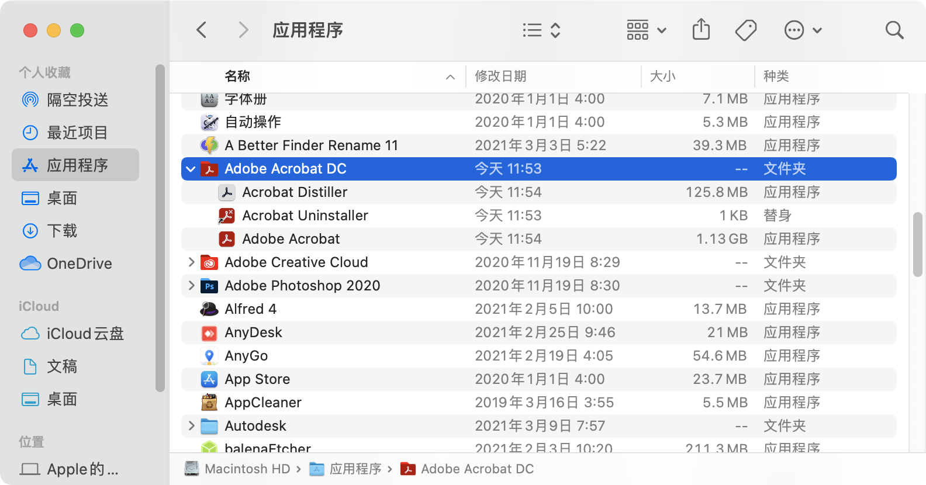The width and height of the screenshot is (926, 485).
Task: Collapse the Adobe Acrobat DC folder
Action: (x=191, y=169)
